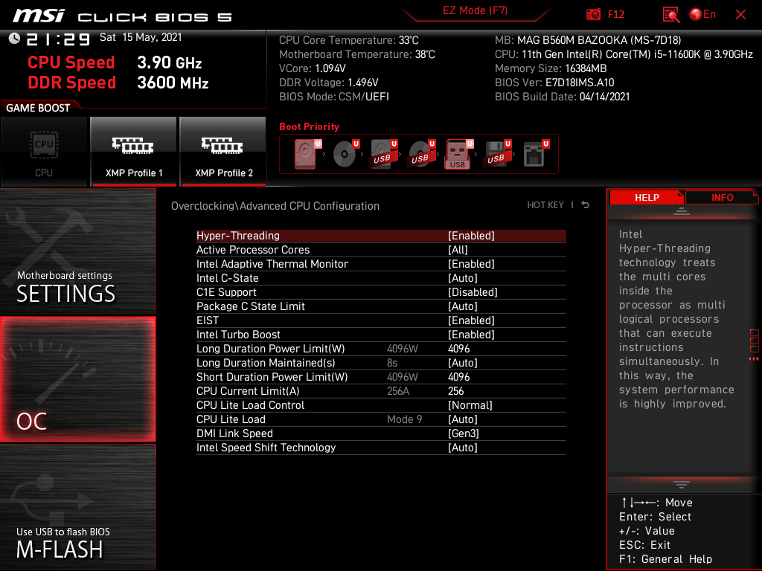The image size is (762, 571).
Task: Change EIST [Enabled] setting
Action: click(x=381, y=320)
